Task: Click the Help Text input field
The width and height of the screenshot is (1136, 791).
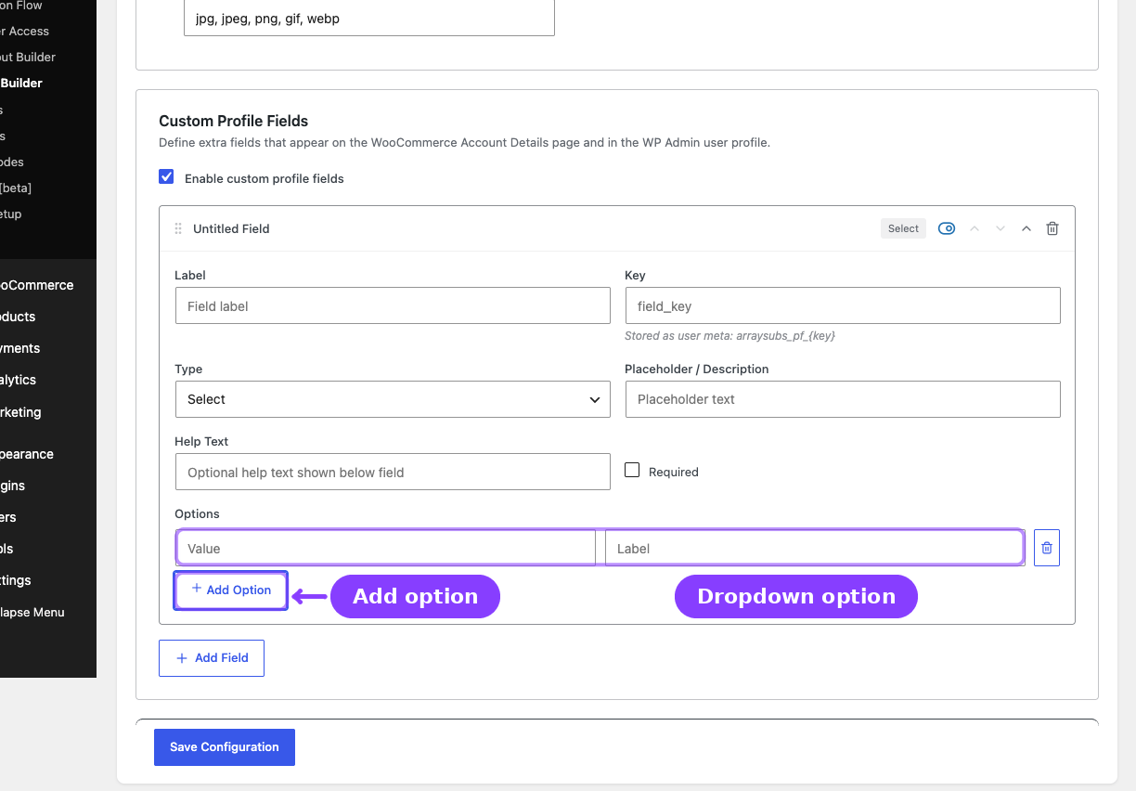Action: click(393, 472)
